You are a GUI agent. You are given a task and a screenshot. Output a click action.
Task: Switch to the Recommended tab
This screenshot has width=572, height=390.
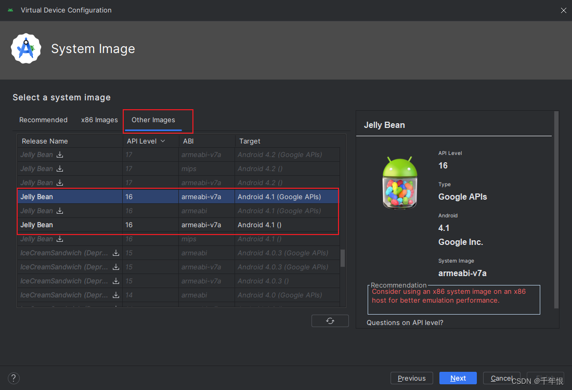pos(43,120)
